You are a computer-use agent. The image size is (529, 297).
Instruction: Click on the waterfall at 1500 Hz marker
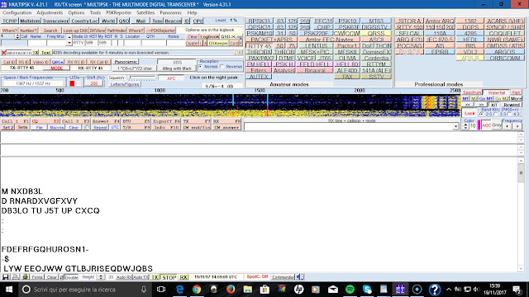[x=260, y=106]
